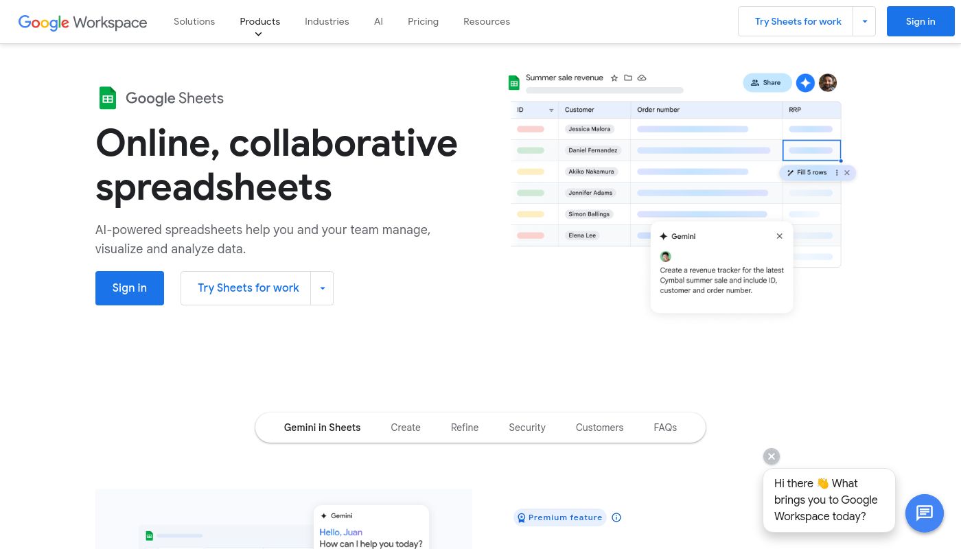Viewport: 961px width, 549px height.
Task: Click the Akiko Nakamura customer chip
Action: (592, 172)
